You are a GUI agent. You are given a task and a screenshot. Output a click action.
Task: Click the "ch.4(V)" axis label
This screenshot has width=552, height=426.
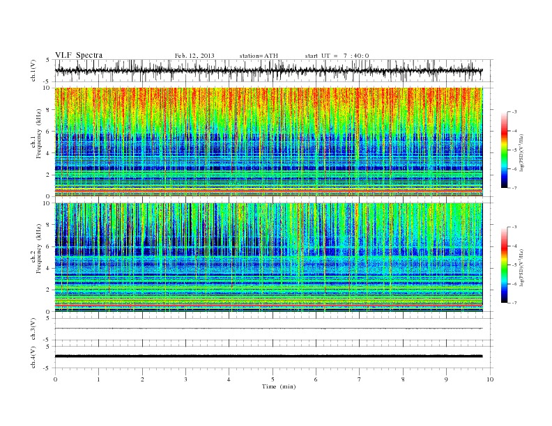(x=33, y=357)
